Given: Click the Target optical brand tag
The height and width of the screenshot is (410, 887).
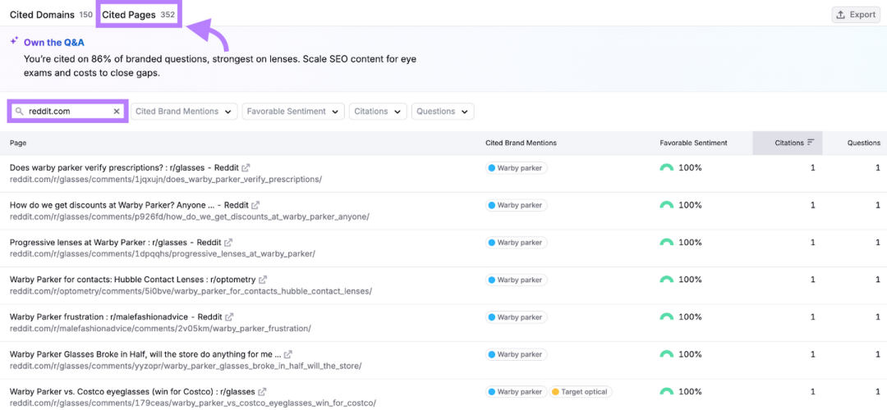Looking at the screenshot, I should (x=581, y=391).
